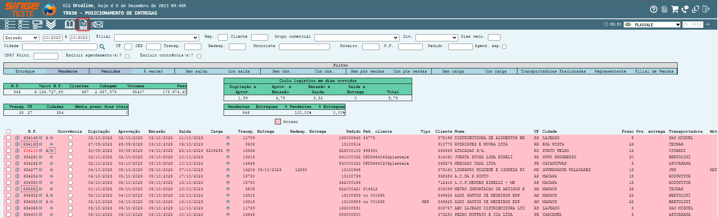718x218 pixels.
Task: Open the book manual icon in toolbar
Action: tap(70, 24)
